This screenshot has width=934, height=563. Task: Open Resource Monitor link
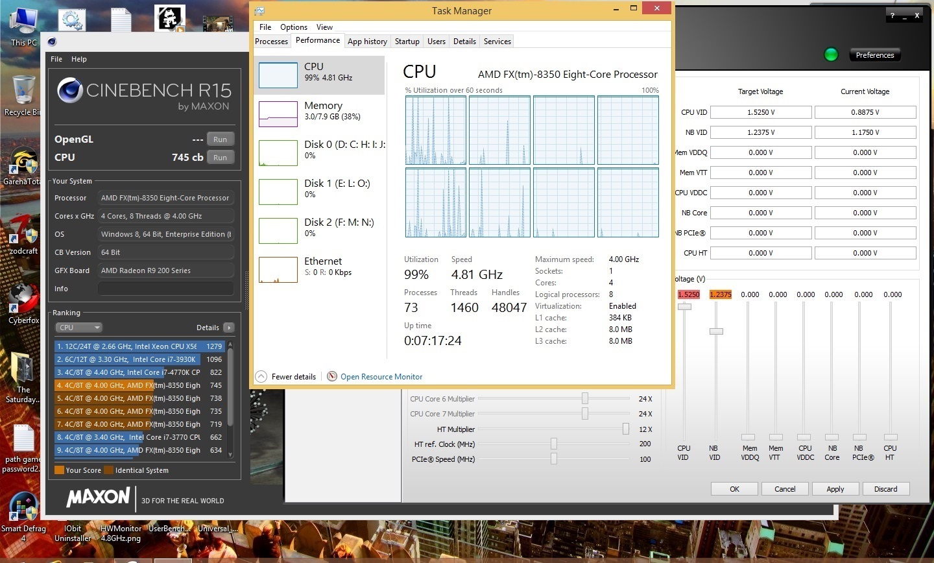coord(381,376)
